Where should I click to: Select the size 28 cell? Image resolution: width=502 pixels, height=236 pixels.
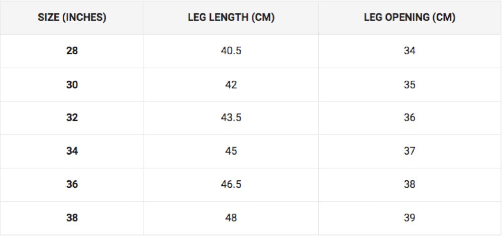(72, 51)
